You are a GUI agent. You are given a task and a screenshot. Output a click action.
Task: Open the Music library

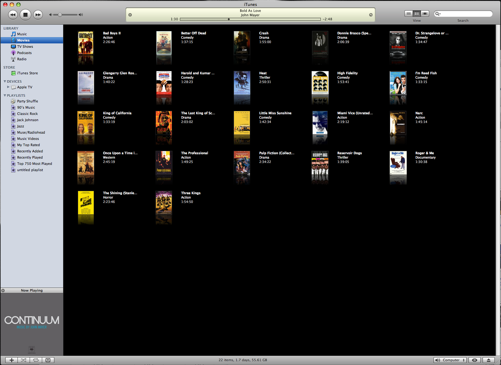pyautogui.click(x=22, y=34)
